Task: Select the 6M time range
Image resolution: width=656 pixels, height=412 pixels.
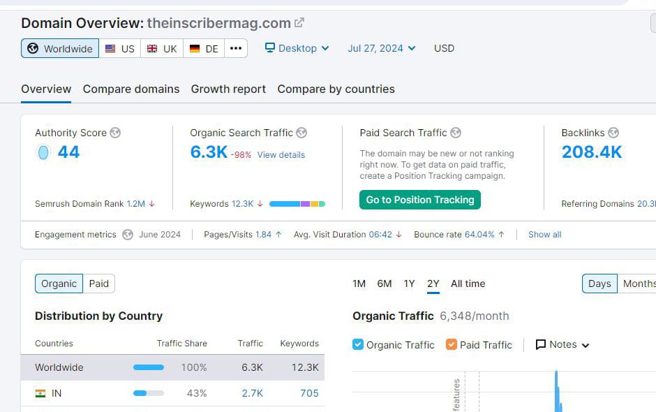Action: point(385,284)
